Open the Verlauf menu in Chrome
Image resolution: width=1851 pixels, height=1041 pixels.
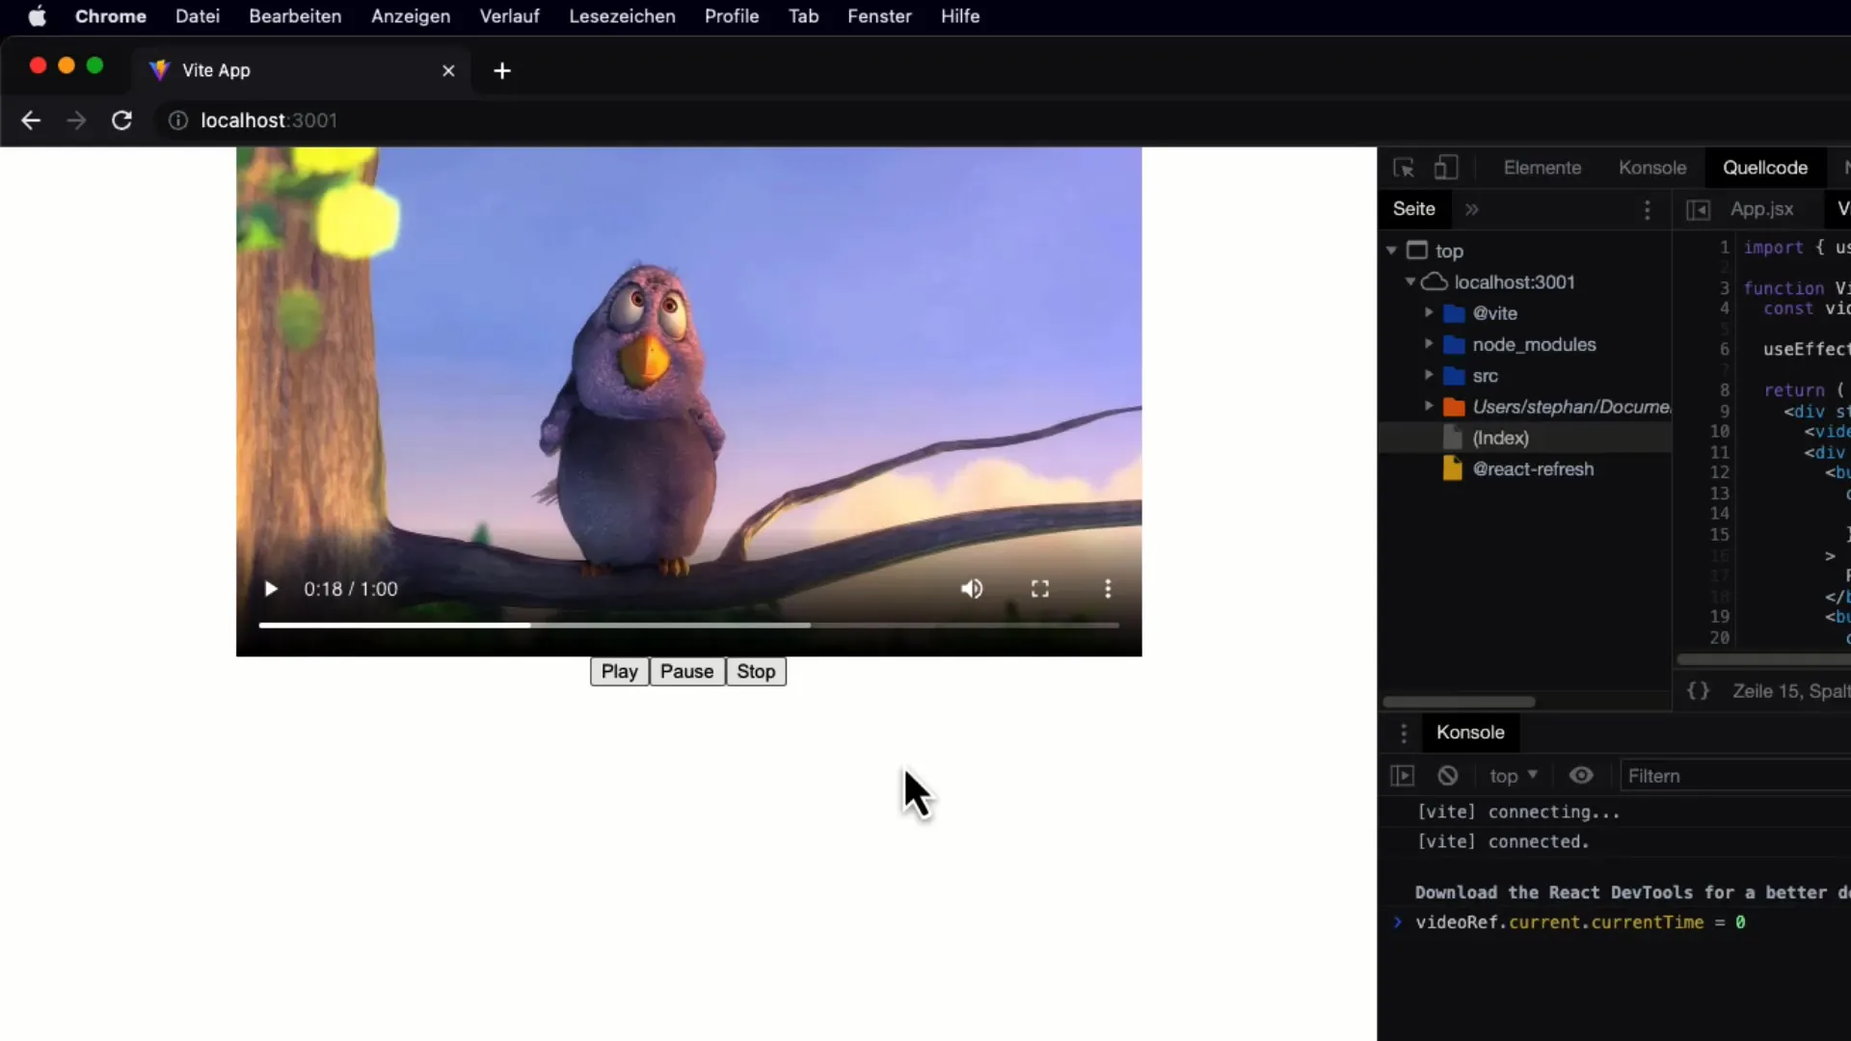click(x=508, y=15)
